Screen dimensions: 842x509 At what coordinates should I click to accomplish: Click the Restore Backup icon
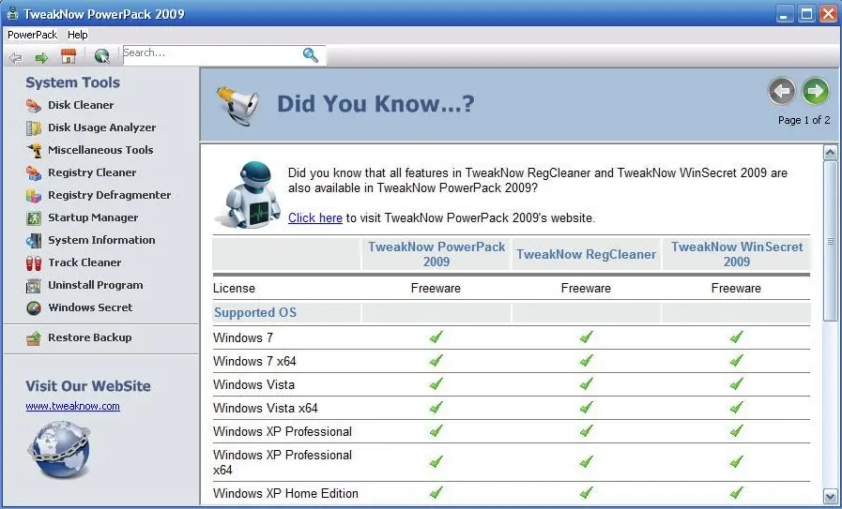tap(33, 337)
